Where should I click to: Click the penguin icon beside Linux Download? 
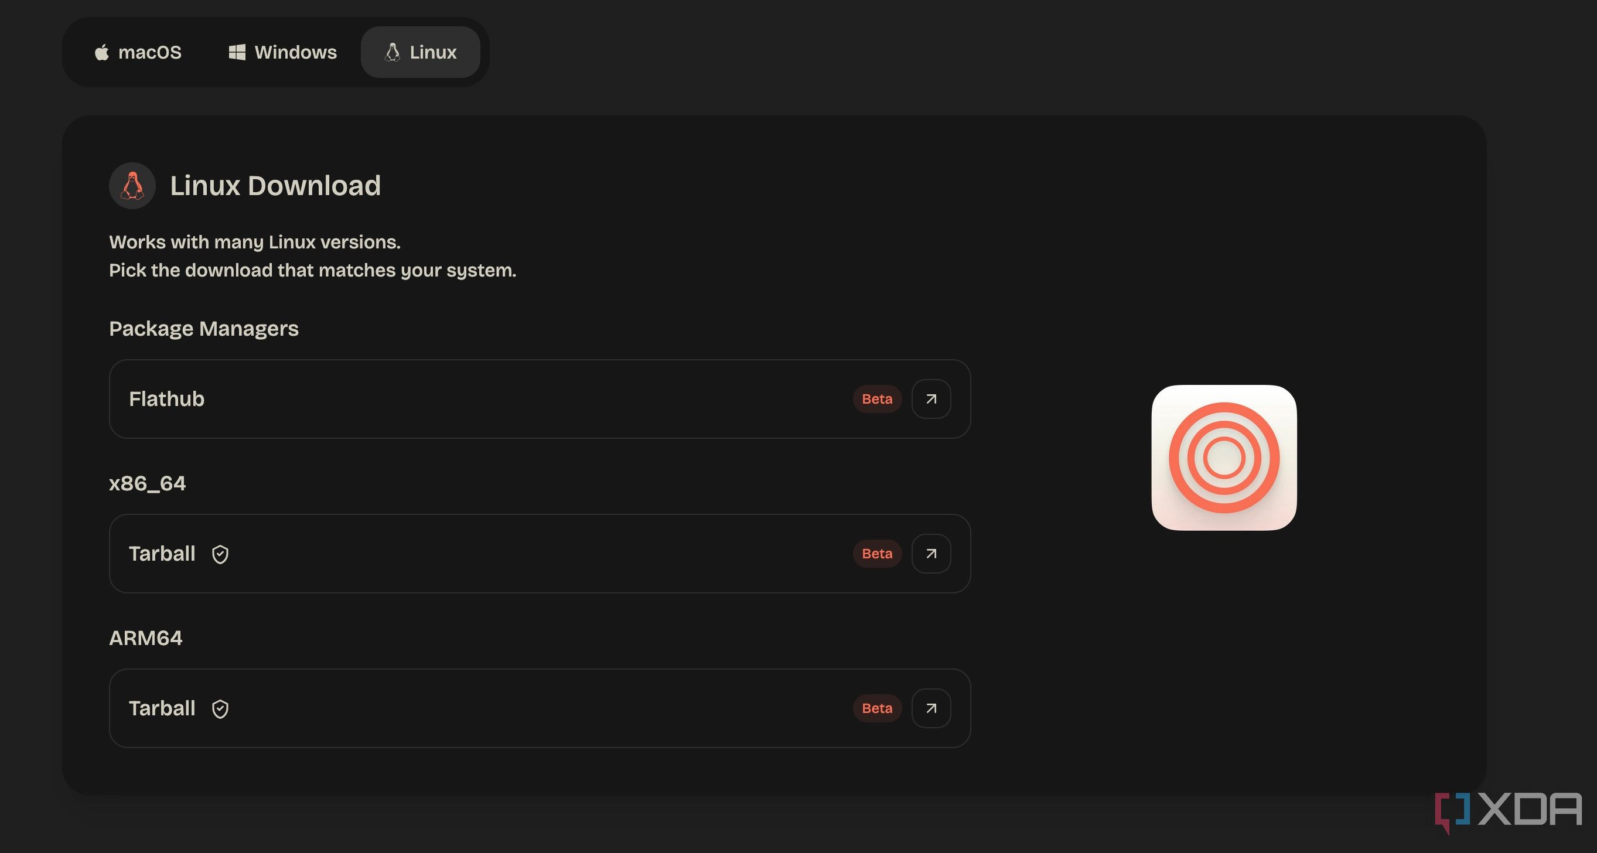point(132,185)
